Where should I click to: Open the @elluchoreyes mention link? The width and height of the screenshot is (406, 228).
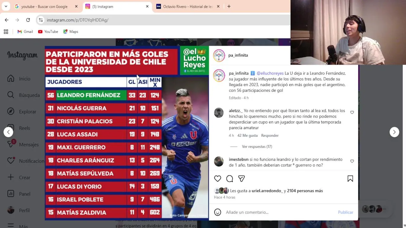270,73
